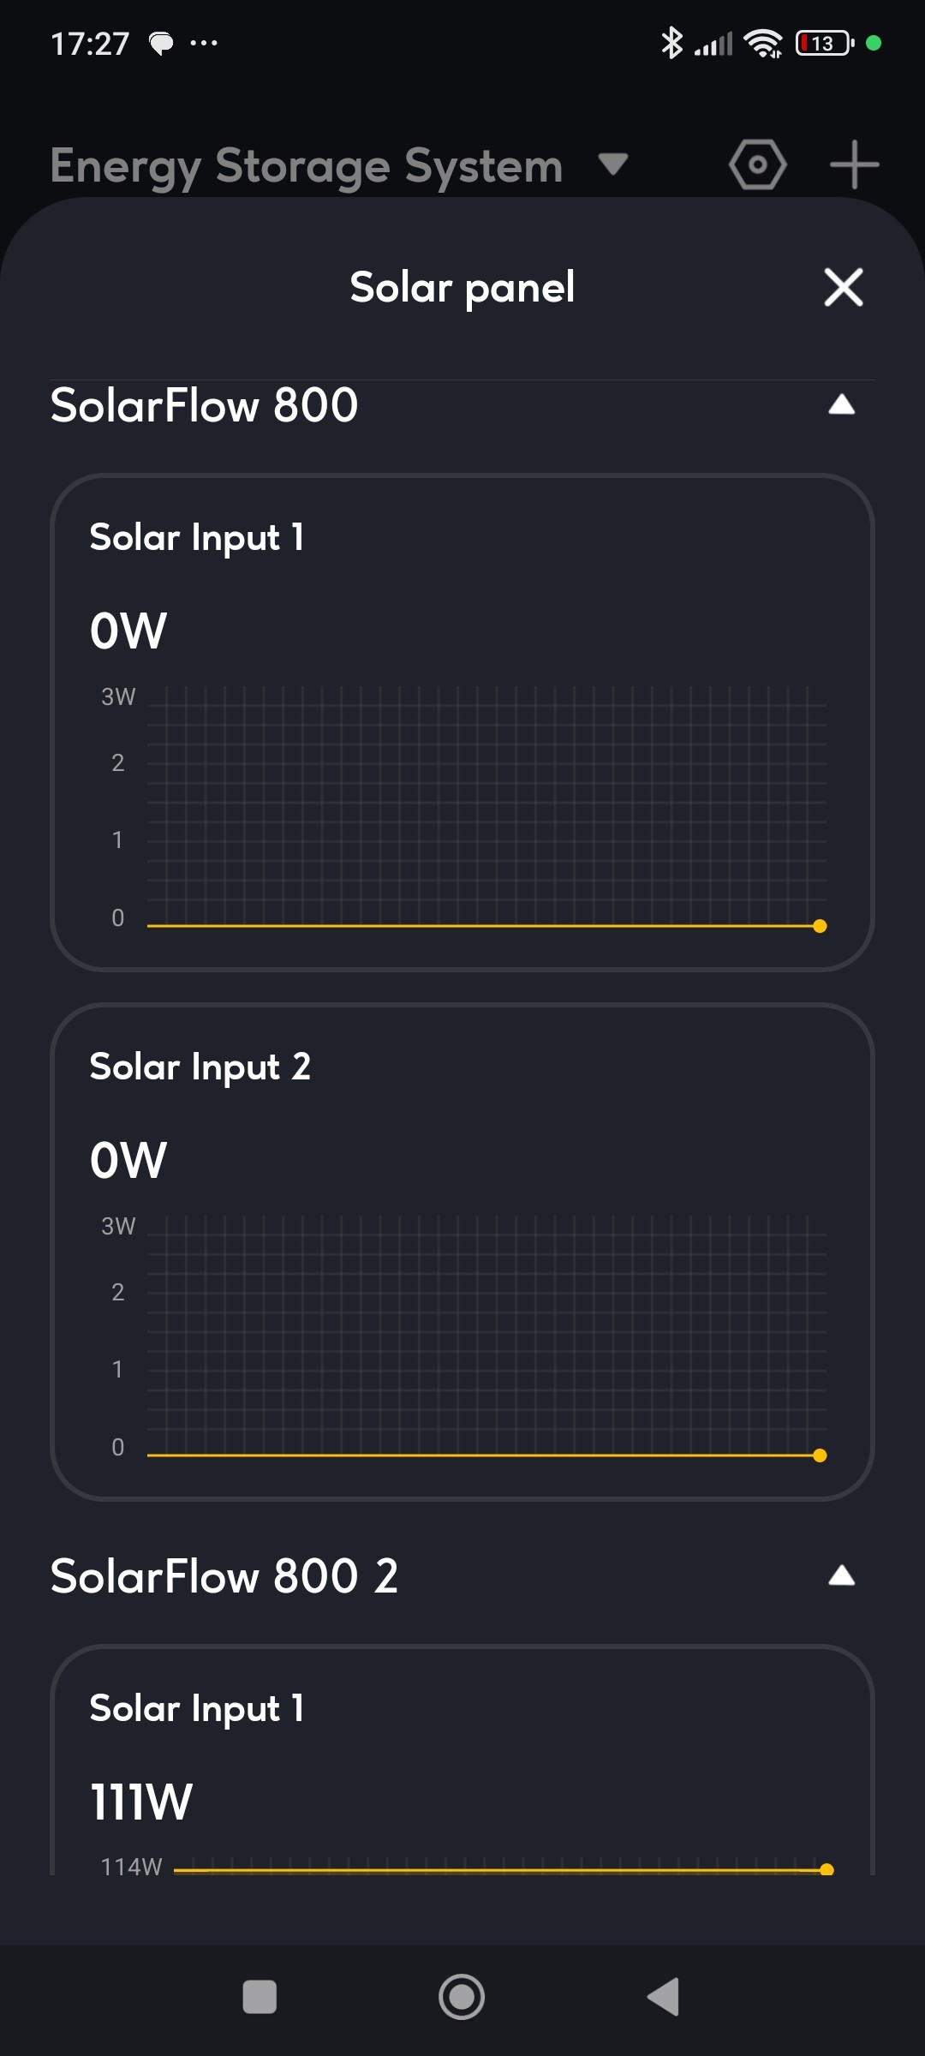Viewport: 925px width, 2056px height.
Task: Collapse the SolarFlow 800 section
Action: click(842, 404)
